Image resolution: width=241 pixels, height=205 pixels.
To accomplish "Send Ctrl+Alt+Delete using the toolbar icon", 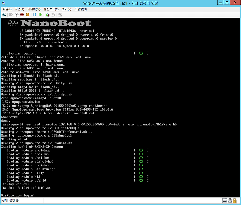I will point(4,15).
